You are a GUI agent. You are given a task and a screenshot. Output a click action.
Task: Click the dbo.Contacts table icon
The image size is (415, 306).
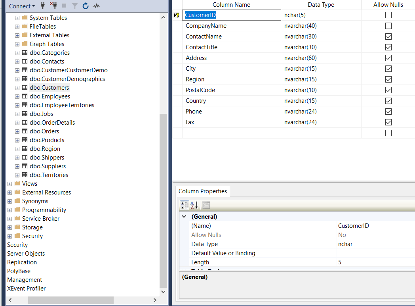click(x=25, y=61)
